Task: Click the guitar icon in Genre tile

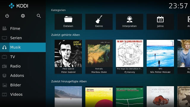Action: click(99, 19)
